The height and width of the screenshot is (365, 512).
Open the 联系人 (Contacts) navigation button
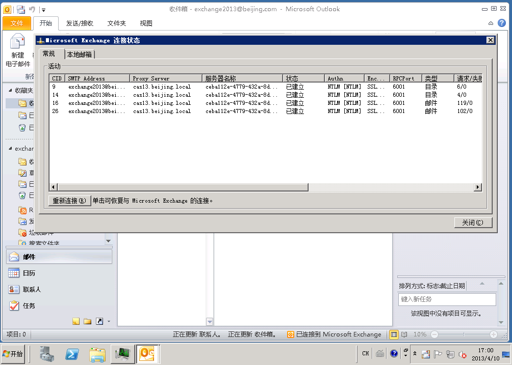pyautogui.click(x=59, y=289)
